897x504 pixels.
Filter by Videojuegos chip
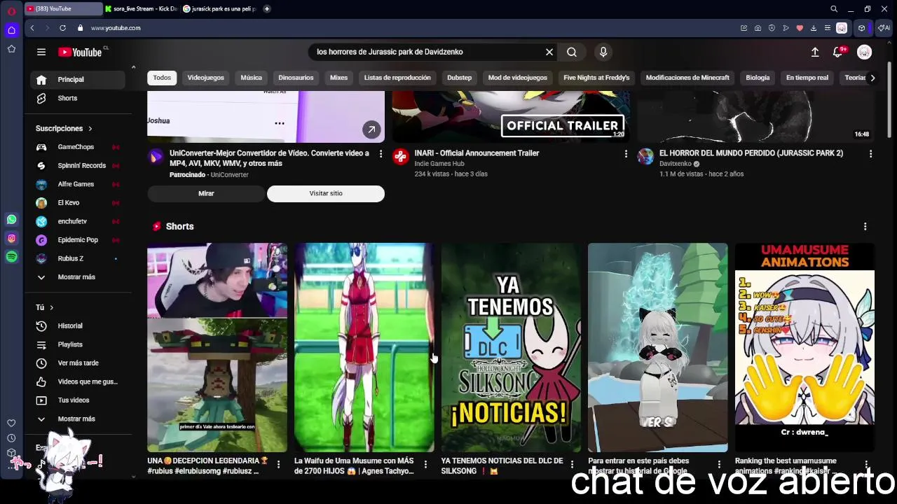pyautogui.click(x=205, y=78)
